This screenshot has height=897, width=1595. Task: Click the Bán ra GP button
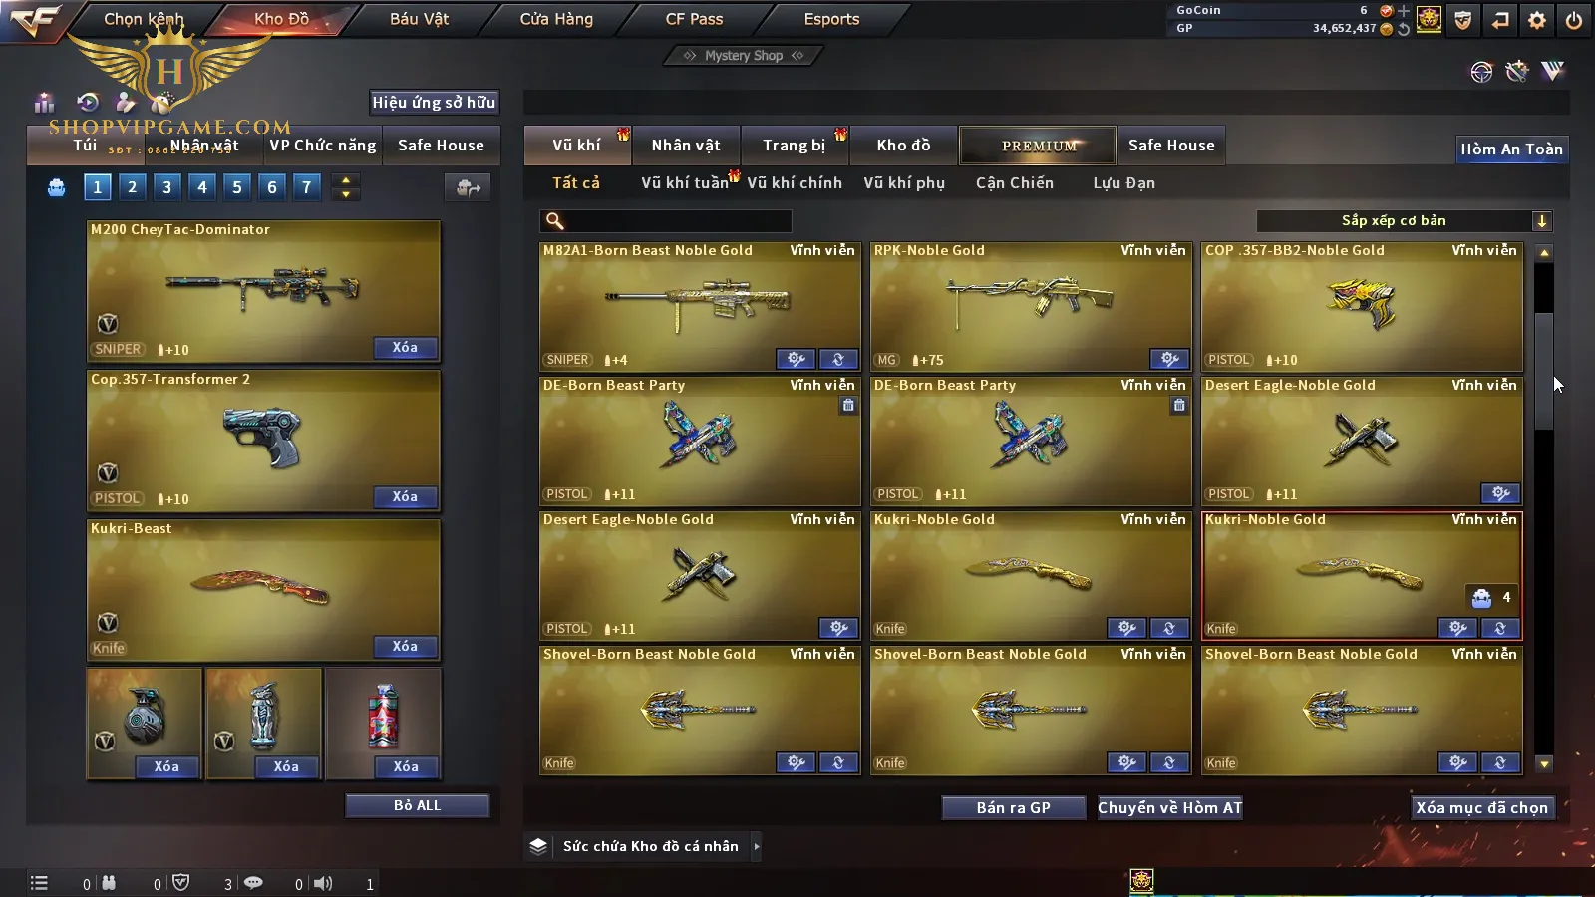[1014, 808]
